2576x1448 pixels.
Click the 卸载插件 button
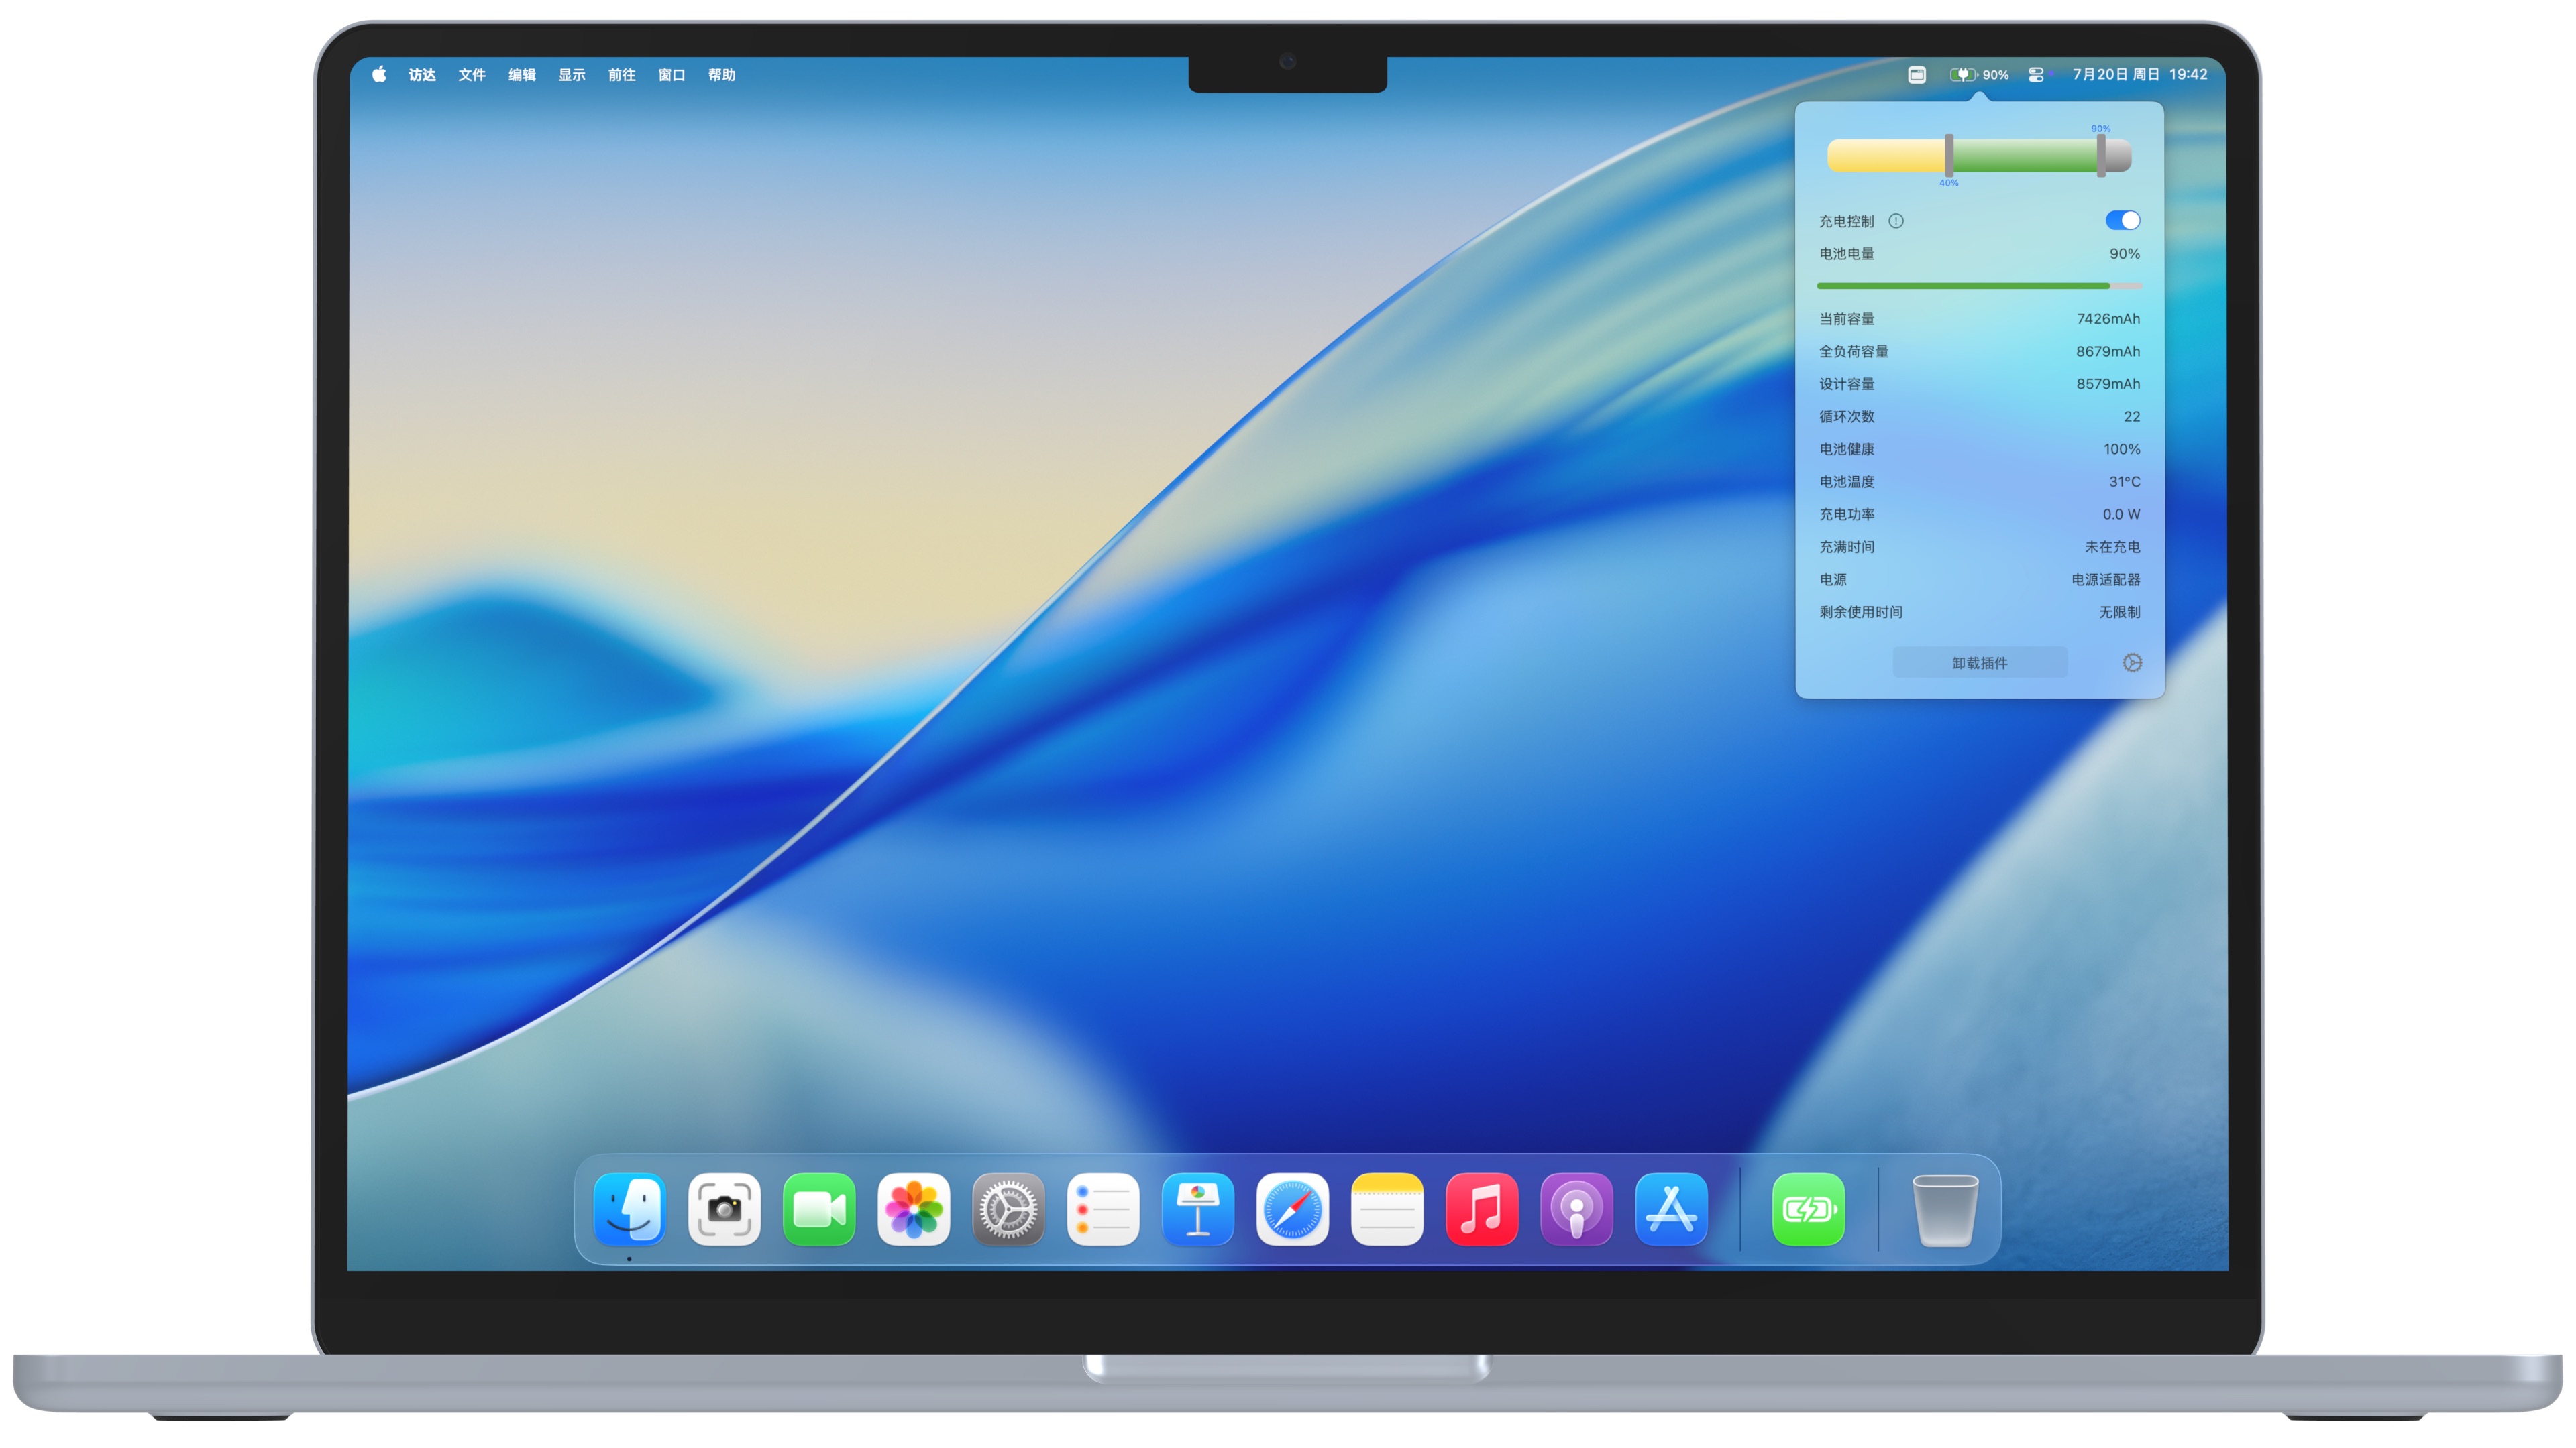(x=1979, y=662)
